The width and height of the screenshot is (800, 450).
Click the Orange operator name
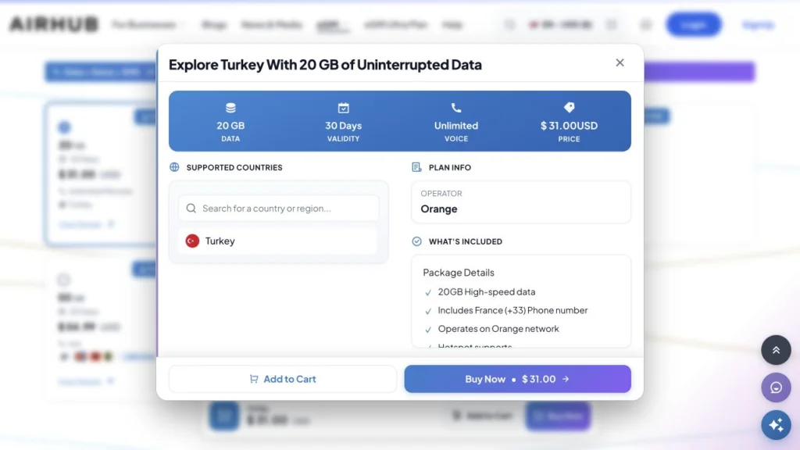(x=439, y=209)
